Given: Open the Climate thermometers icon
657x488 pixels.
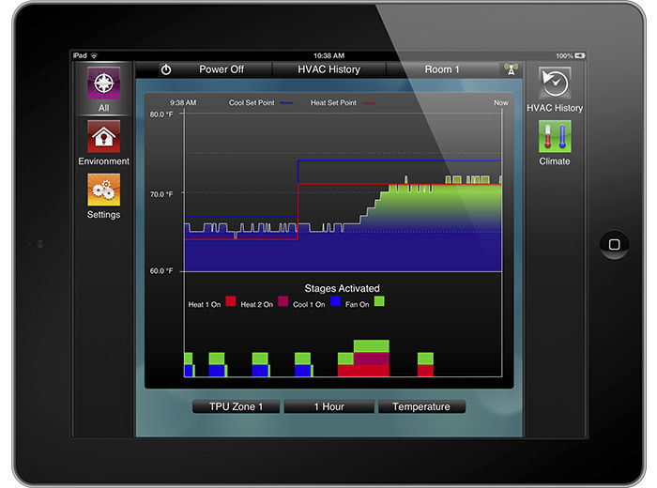Looking at the screenshot, I should (x=555, y=136).
